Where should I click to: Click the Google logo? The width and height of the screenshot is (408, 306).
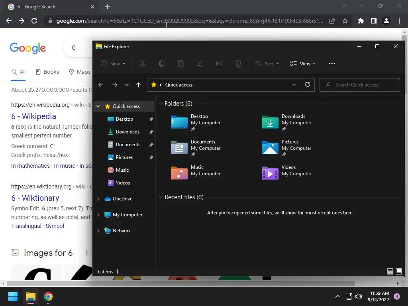(x=27, y=48)
